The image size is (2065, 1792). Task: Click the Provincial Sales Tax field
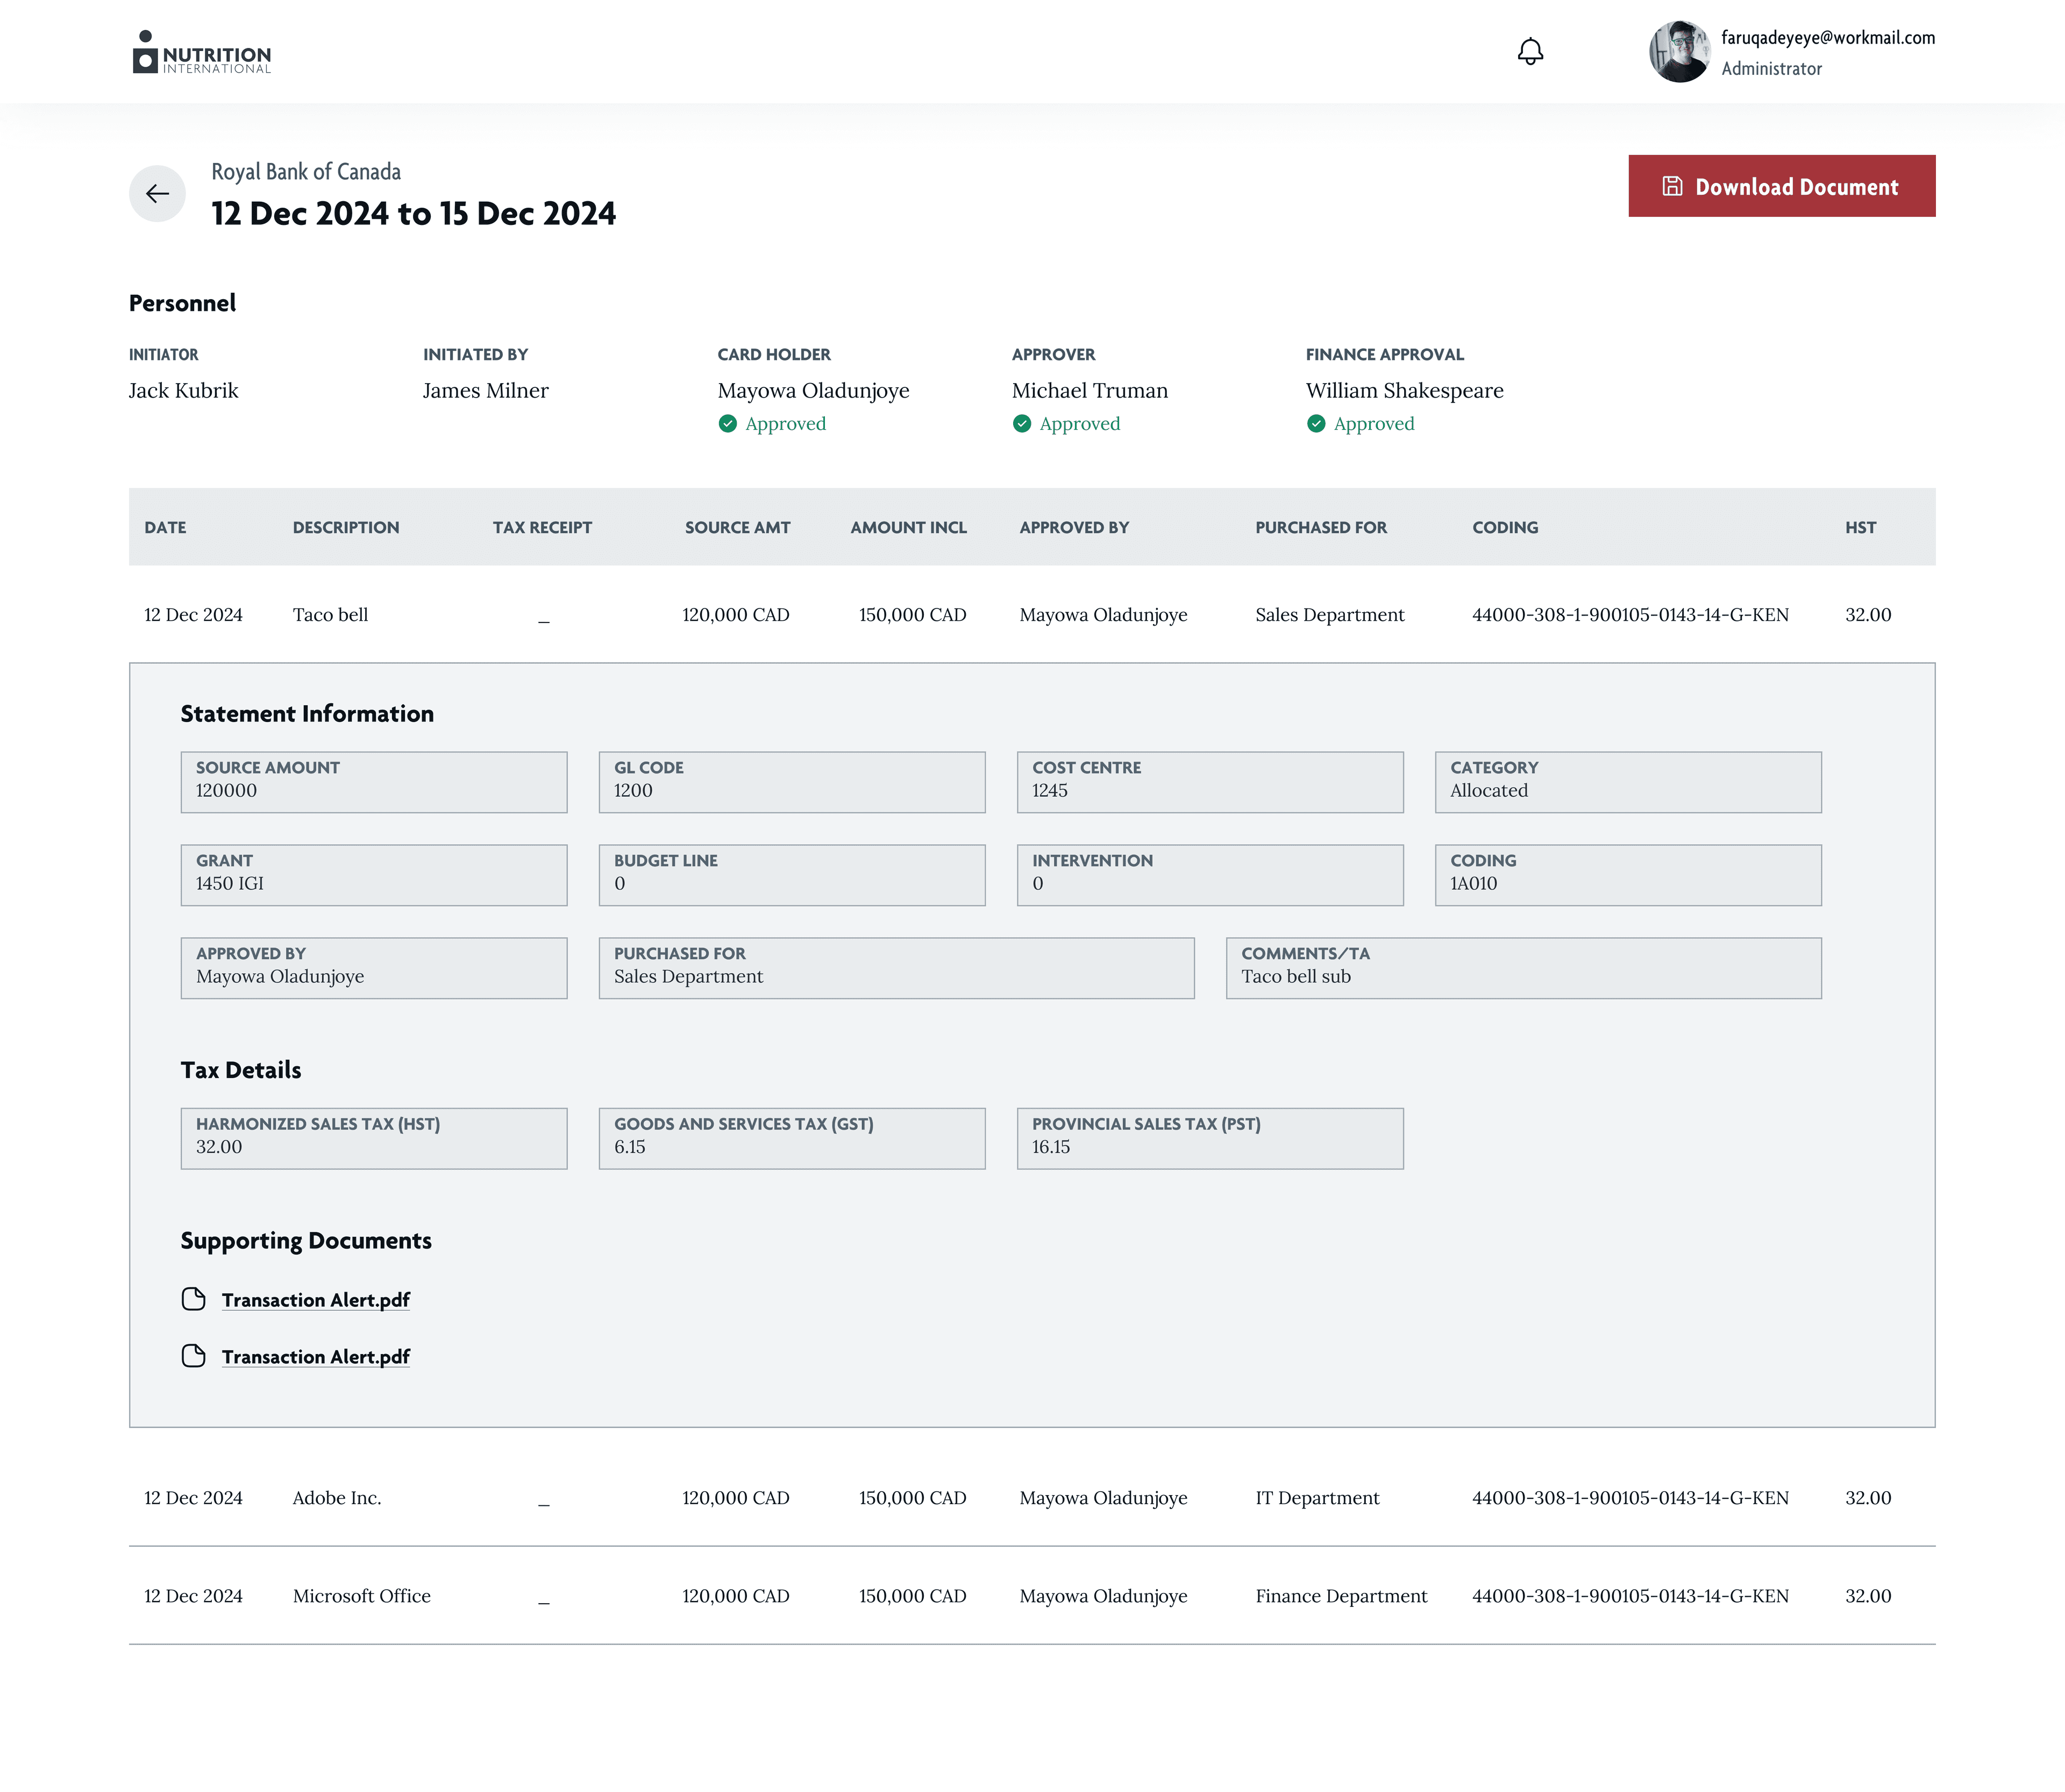click(x=1210, y=1138)
